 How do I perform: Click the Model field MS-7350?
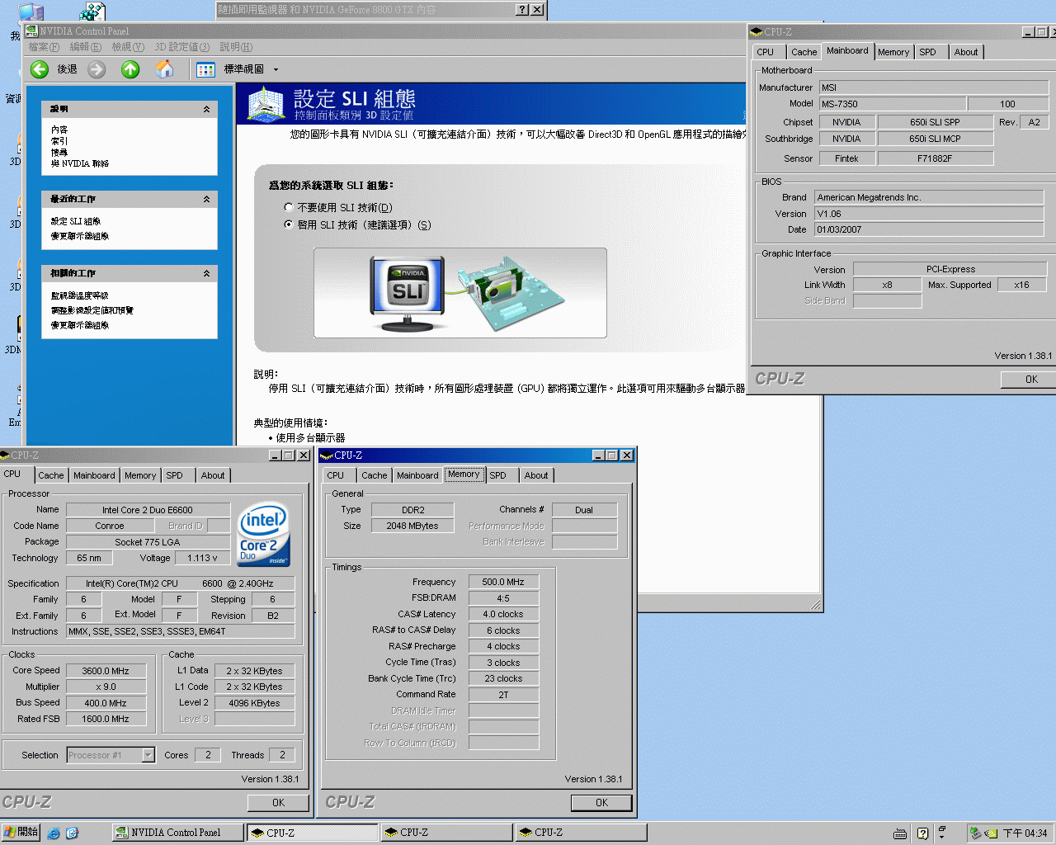(892, 104)
